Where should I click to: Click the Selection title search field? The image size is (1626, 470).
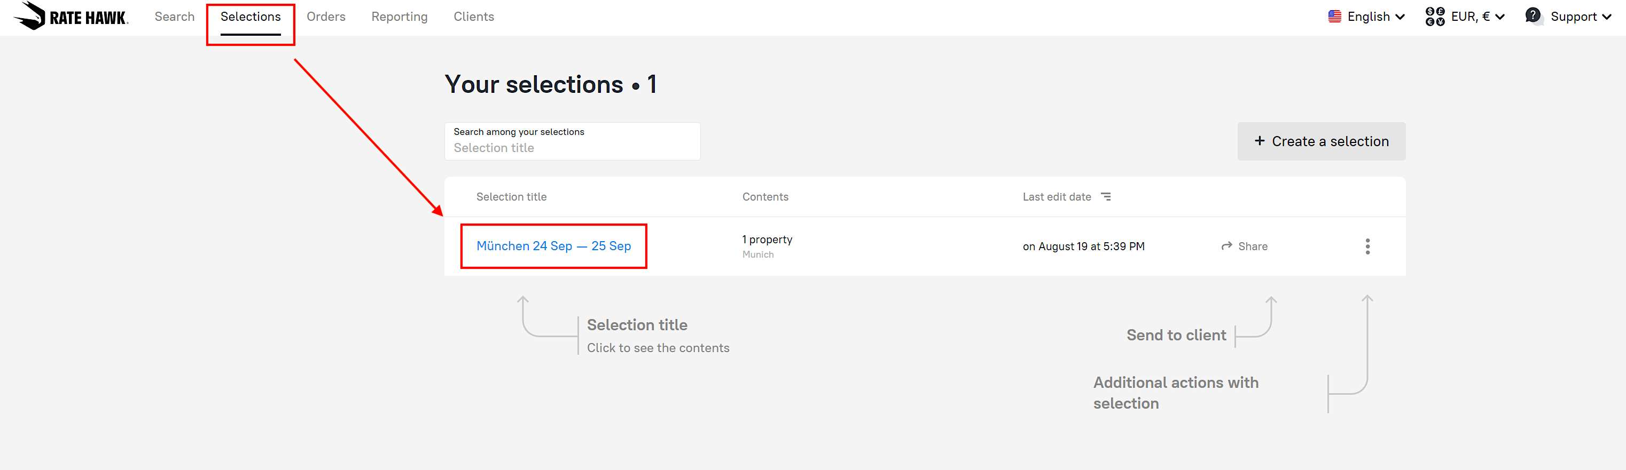pyautogui.click(x=572, y=147)
